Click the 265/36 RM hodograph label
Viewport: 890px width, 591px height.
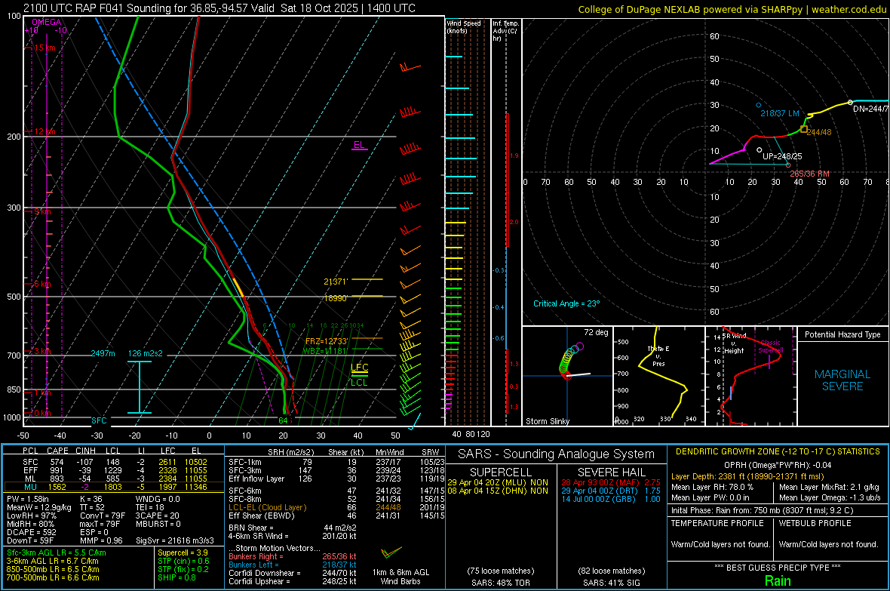[x=809, y=174]
